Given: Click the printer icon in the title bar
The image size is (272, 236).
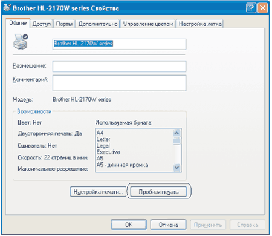Looking at the screenshot, I should point(7,8).
